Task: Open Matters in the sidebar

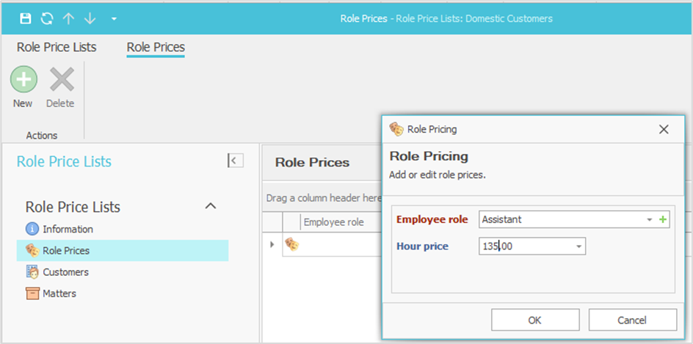Action: tap(59, 293)
